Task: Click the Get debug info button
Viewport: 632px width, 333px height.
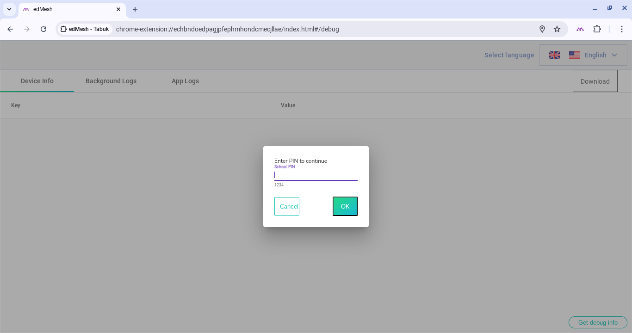Action: [598, 322]
